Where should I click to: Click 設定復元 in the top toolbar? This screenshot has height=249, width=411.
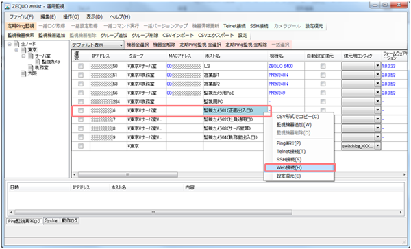(x=314, y=26)
